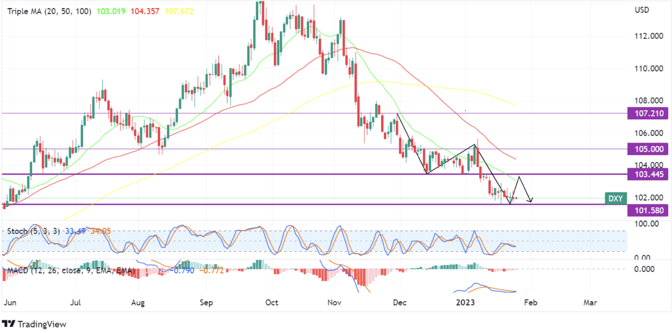Click the green MA value 103.019
672x333 pixels.
tap(111, 11)
